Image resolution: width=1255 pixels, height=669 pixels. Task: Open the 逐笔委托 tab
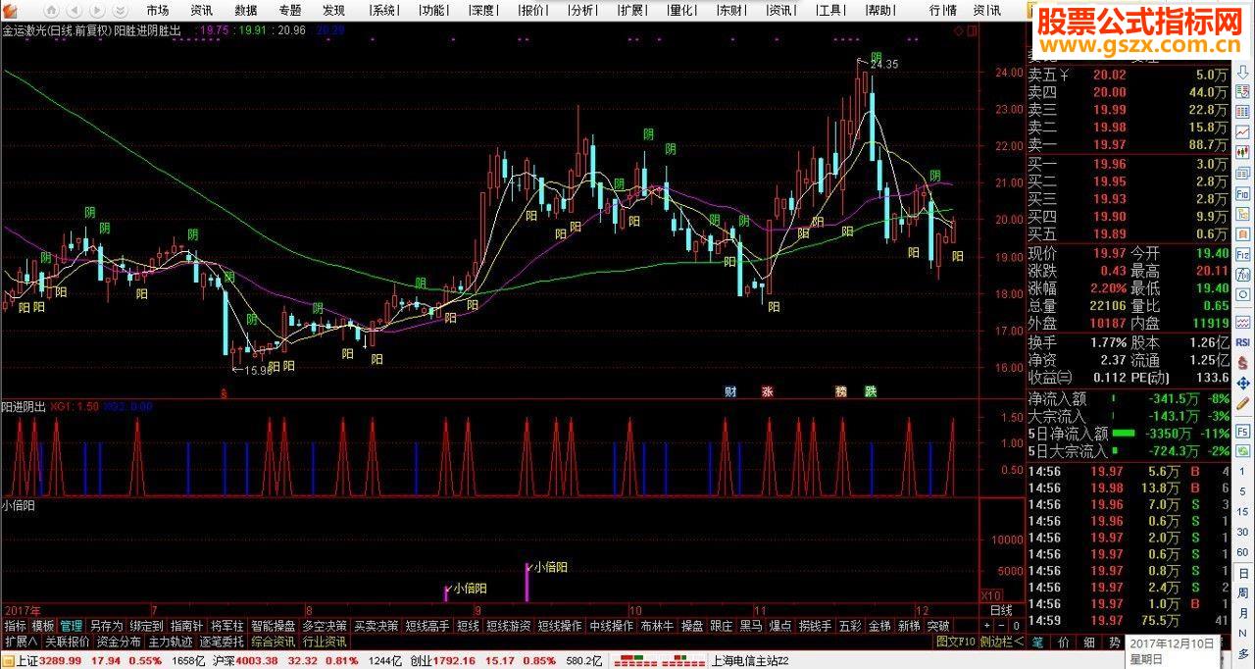coord(222,642)
